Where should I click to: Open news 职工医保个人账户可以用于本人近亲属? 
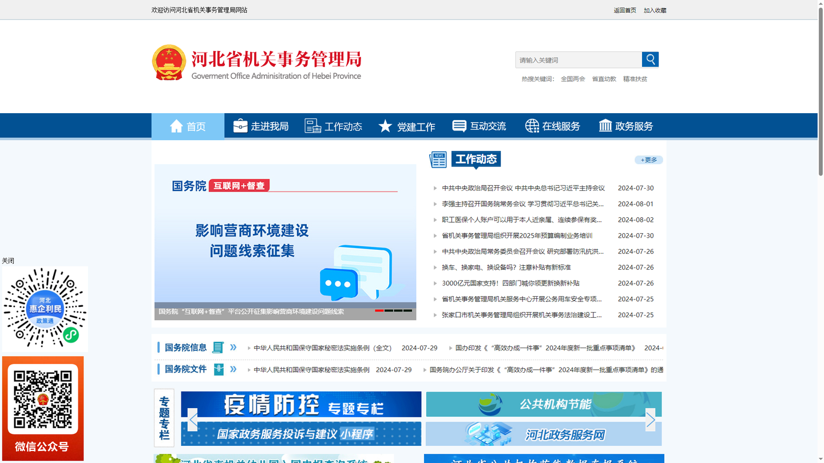click(x=522, y=219)
